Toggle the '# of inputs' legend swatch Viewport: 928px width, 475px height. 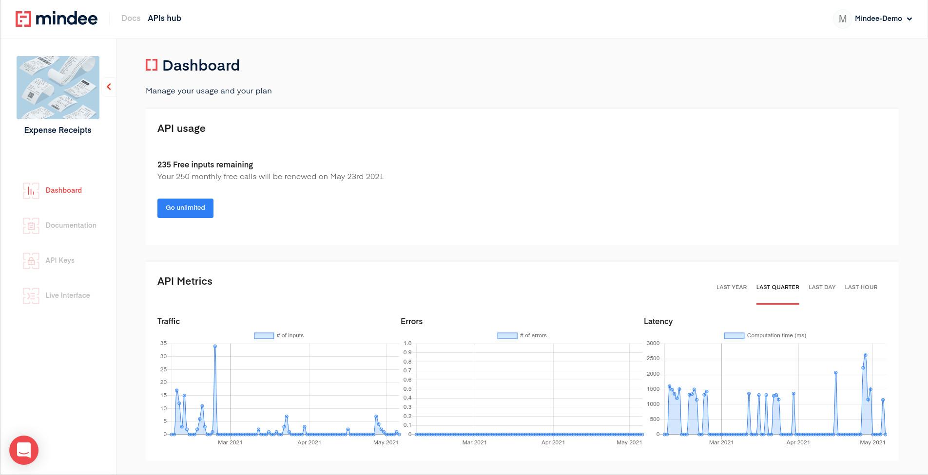coord(264,336)
